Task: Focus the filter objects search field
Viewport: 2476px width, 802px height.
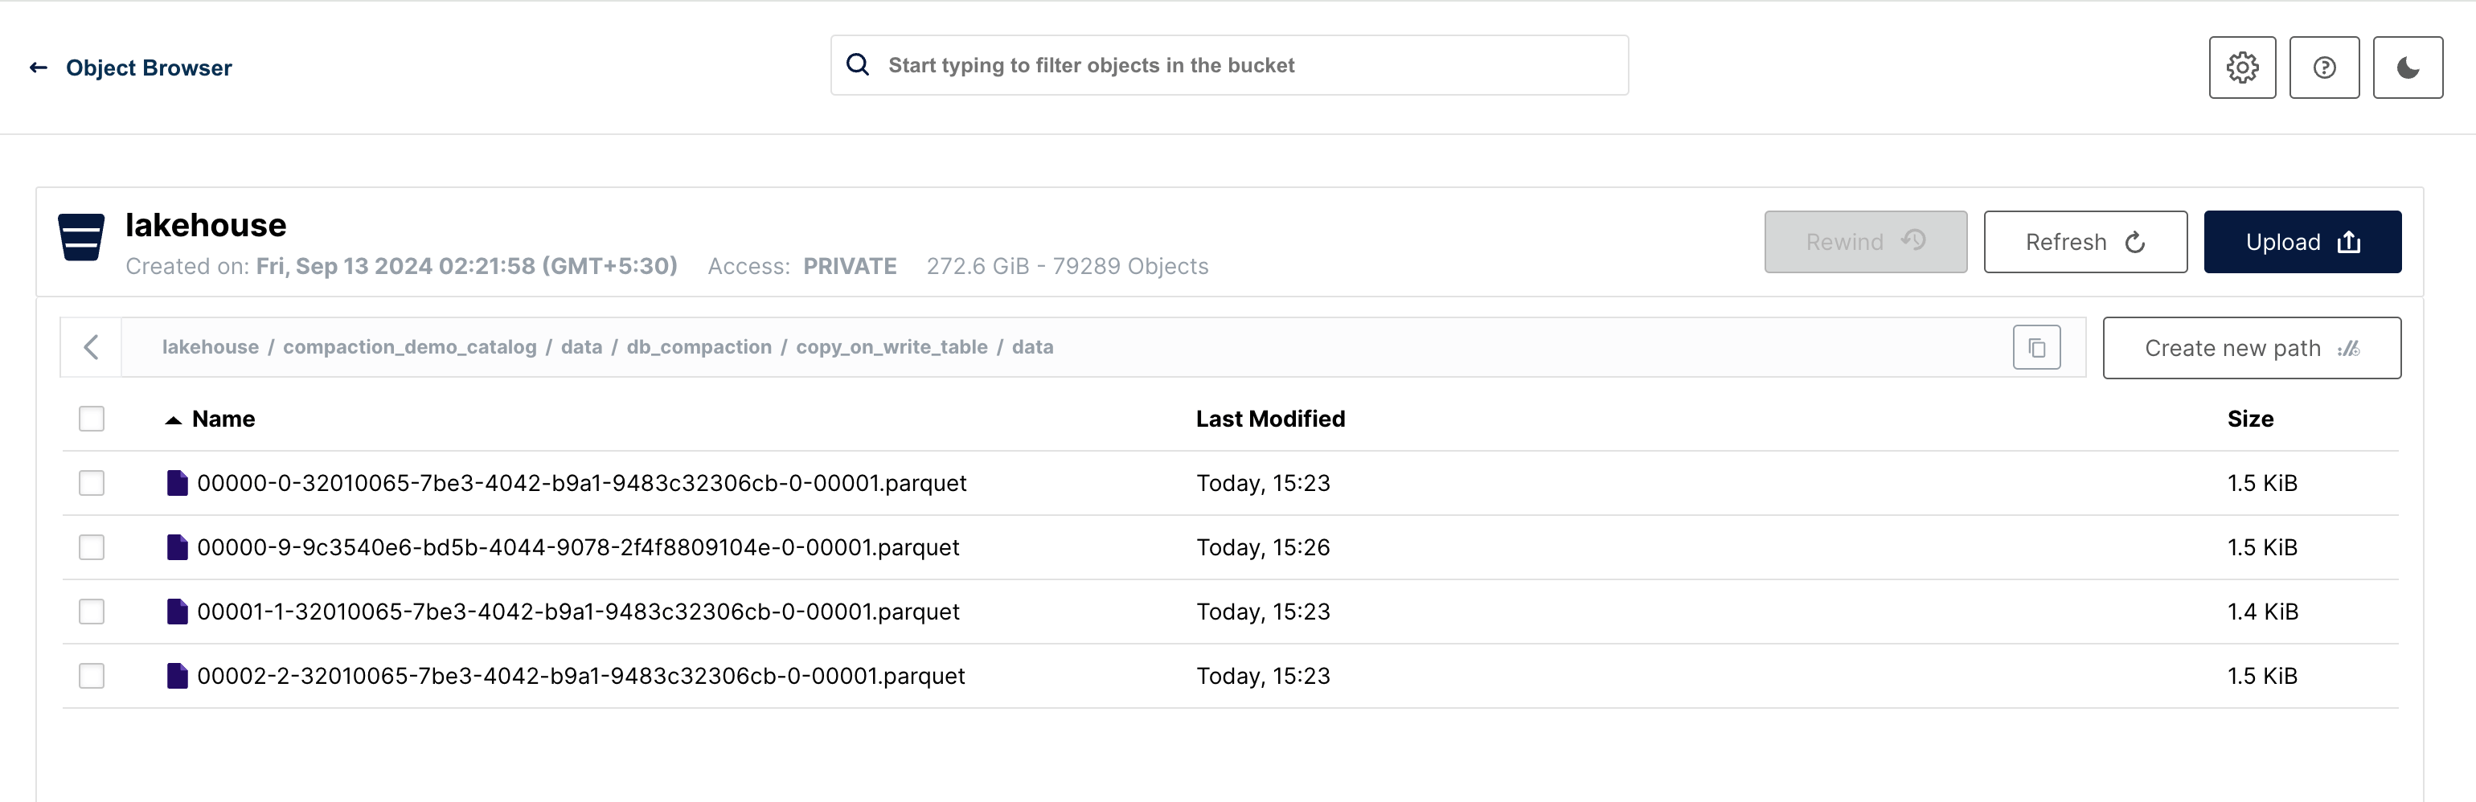Action: [x=1229, y=65]
